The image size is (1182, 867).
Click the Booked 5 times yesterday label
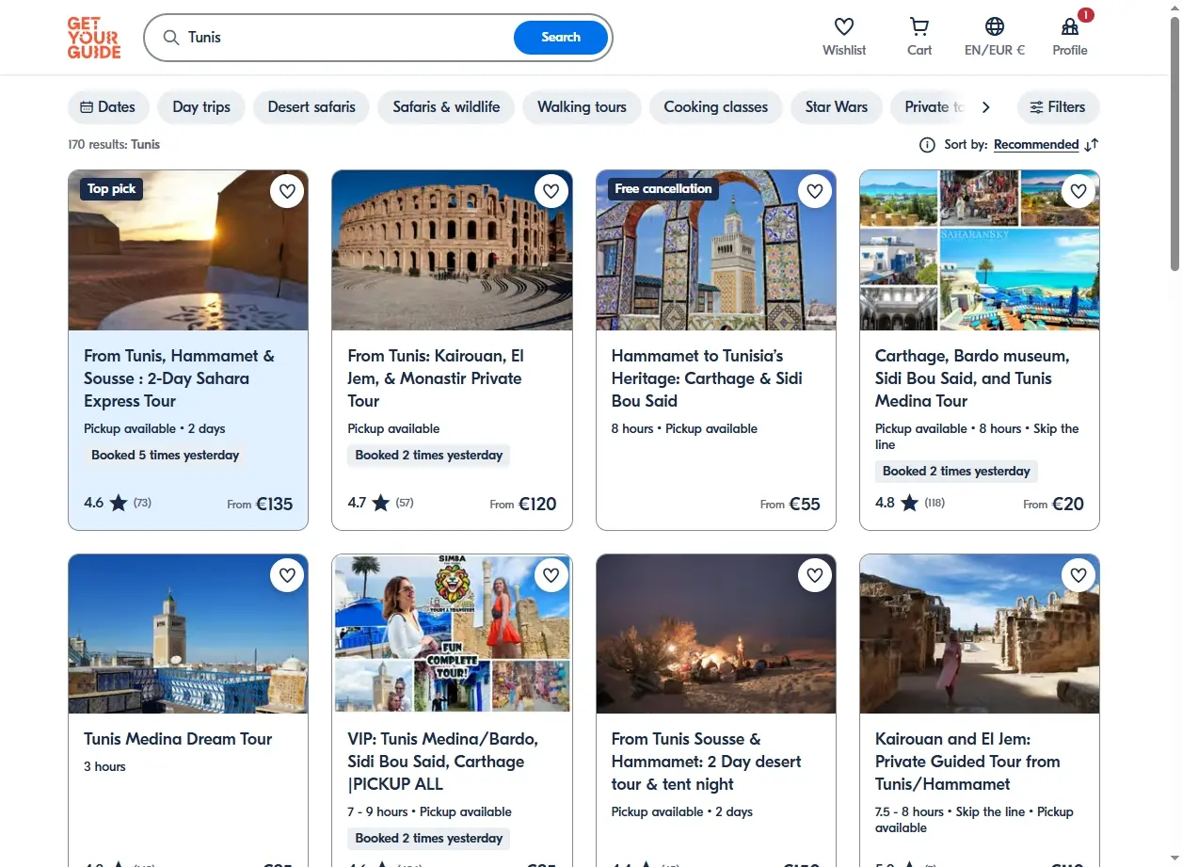pyautogui.click(x=166, y=455)
